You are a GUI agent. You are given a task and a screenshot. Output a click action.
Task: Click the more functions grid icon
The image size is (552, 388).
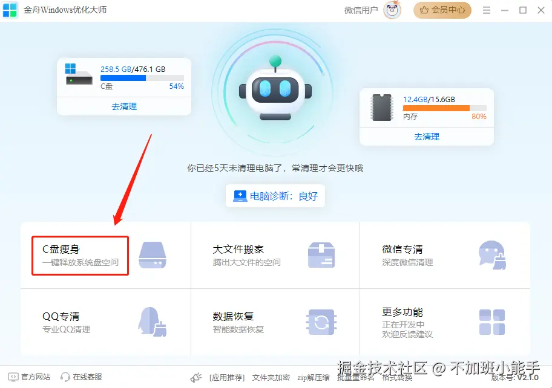[492, 322]
